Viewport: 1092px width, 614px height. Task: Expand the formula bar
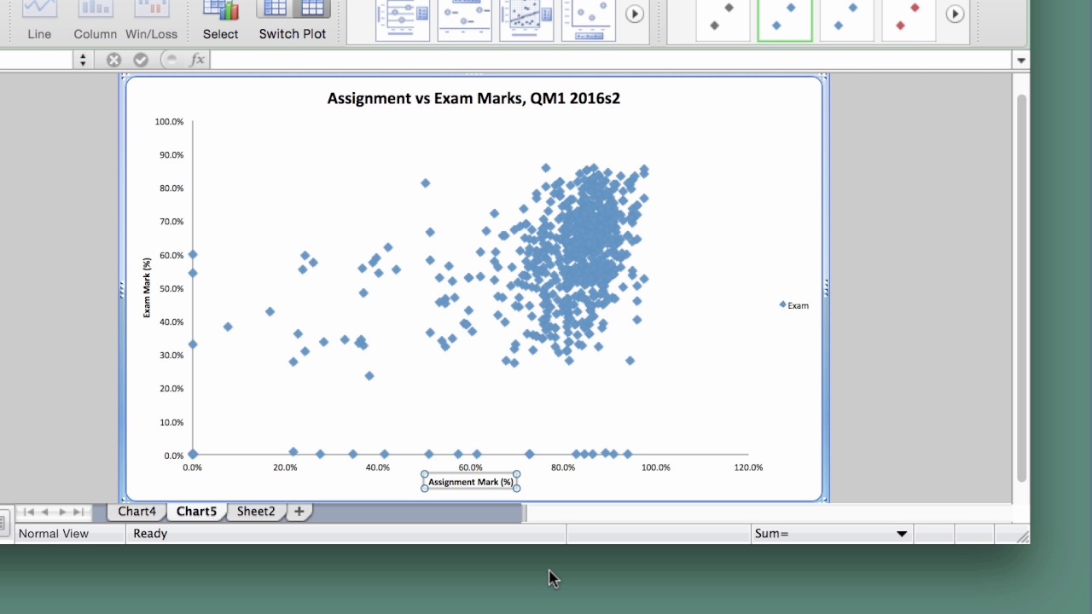[1021, 61]
